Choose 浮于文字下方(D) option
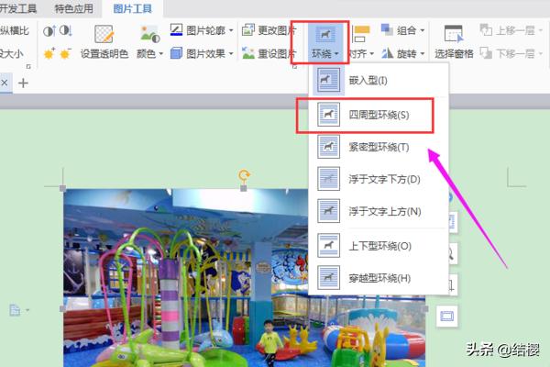 (379, 179)
